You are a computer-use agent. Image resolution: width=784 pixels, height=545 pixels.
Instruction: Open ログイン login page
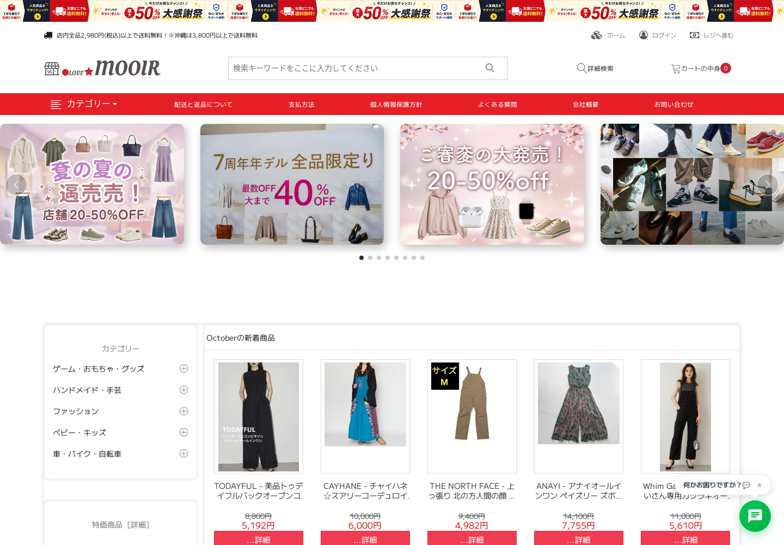point(658,35)
